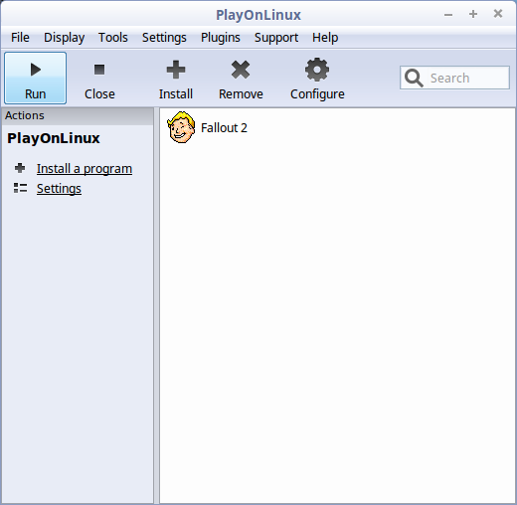
Task: Click the Install a program link
Action: pos(85,169)
